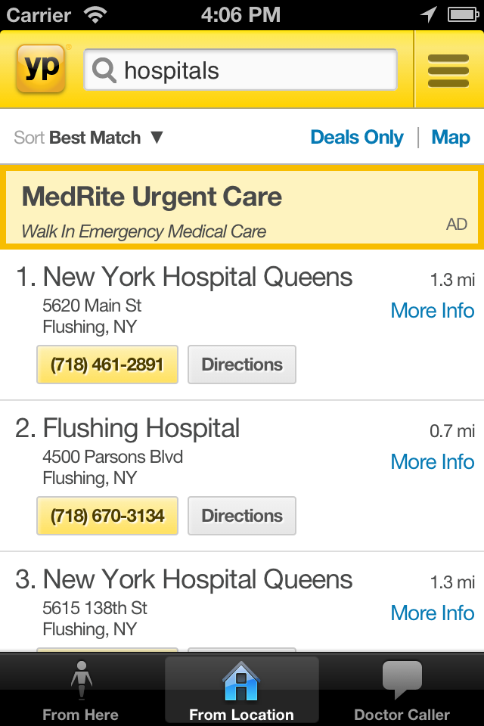
Task: Switch to Map view
Action: point(451,138)
